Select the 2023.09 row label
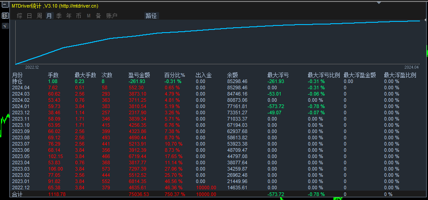The image size is (428, 200). pos(20,131)
